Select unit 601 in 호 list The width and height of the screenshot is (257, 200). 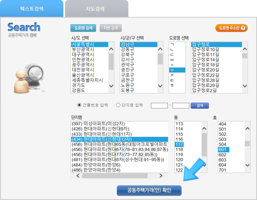[x=224, y=150]
